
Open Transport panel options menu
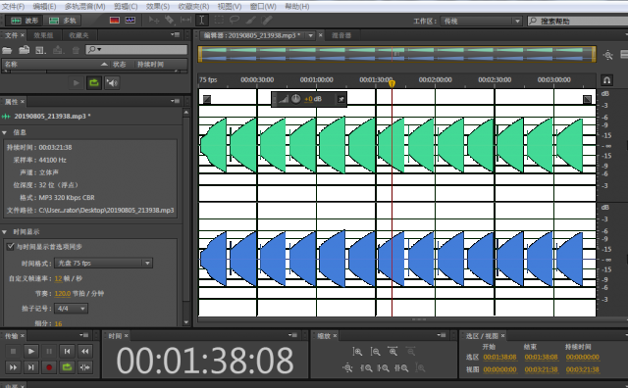83,335
